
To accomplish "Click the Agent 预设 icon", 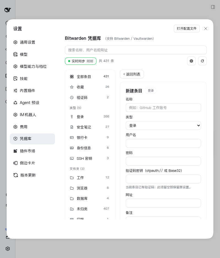I will [15, 103].
